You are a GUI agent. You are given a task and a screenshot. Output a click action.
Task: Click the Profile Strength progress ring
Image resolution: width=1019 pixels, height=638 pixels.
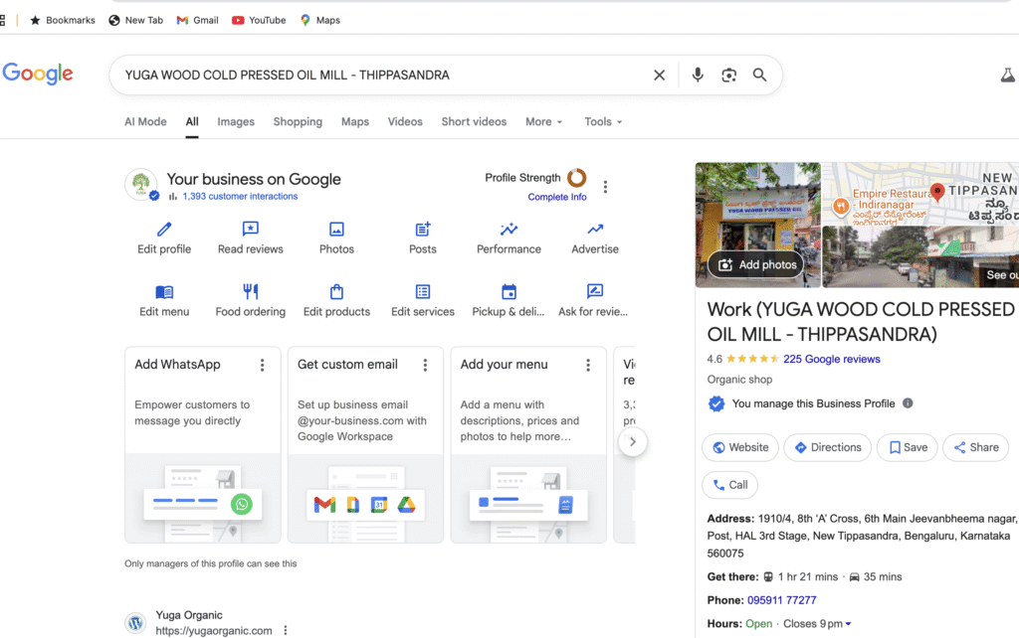576,178
